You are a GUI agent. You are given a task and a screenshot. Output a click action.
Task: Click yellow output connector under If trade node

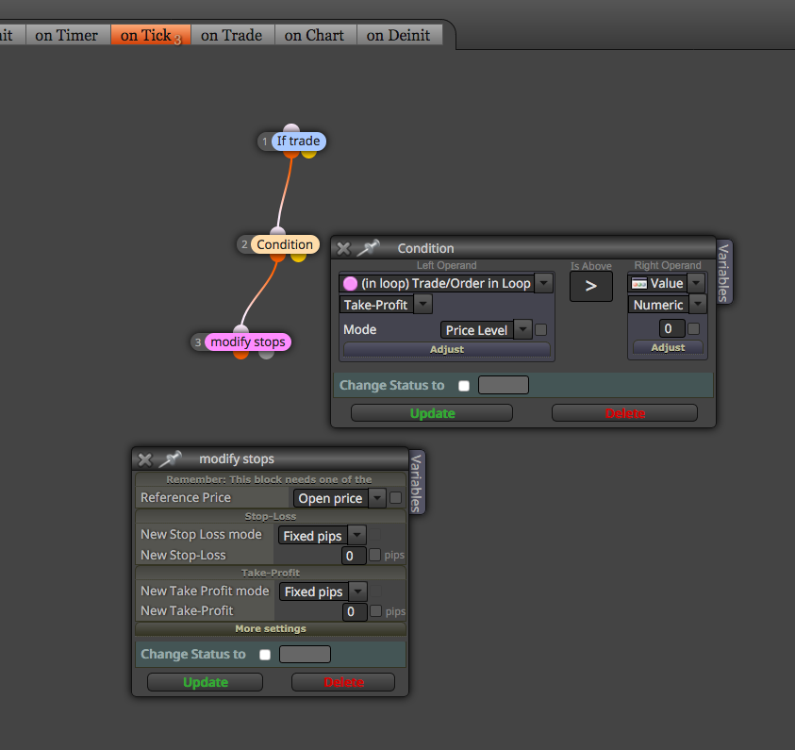pos(308,153)
